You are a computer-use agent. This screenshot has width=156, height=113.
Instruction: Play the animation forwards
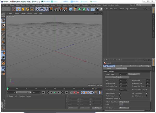(55, 92)
